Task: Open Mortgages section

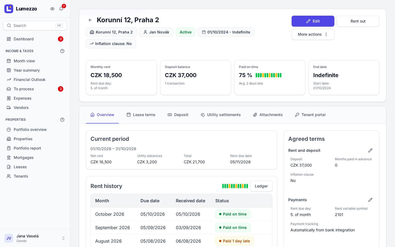Action: coord(35,158)
